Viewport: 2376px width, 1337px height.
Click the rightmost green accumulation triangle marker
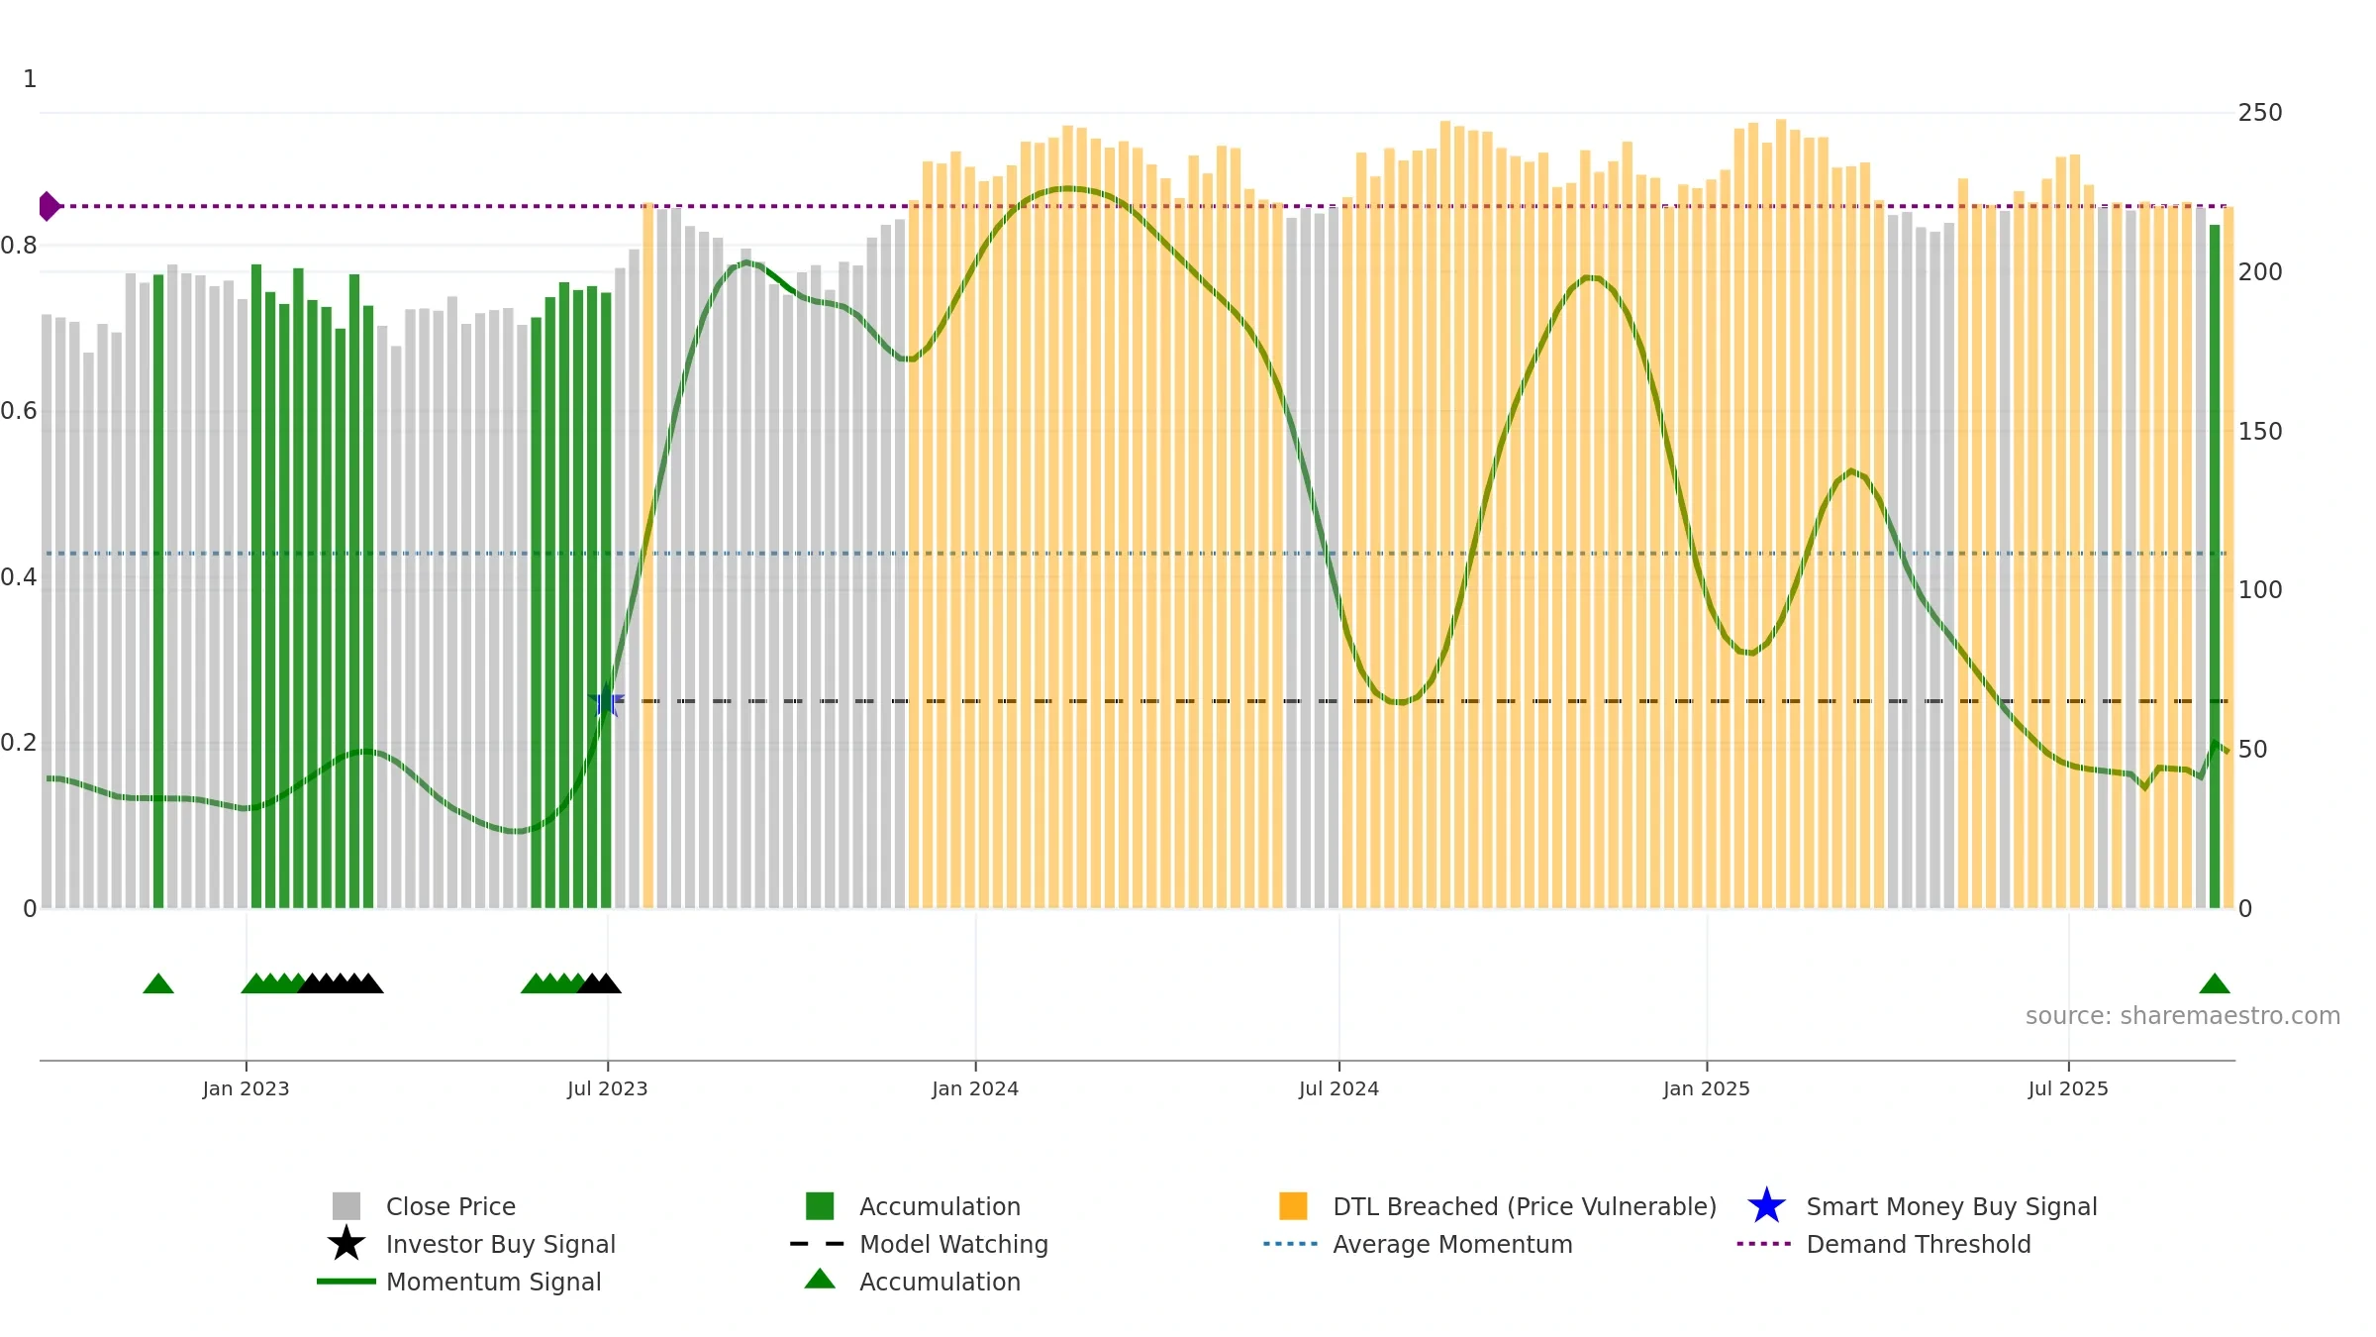pyautogui.click(x=2215, y=983)
